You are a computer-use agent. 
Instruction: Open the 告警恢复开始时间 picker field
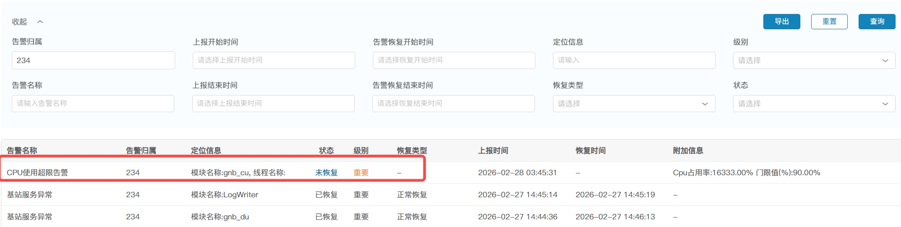pos(454,60)
